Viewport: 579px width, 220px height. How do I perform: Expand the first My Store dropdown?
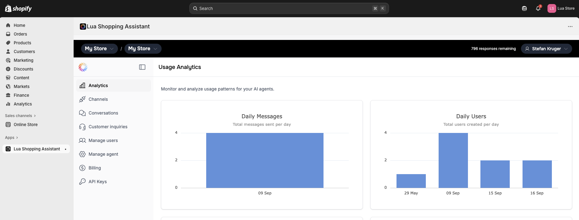click(99, 48)
